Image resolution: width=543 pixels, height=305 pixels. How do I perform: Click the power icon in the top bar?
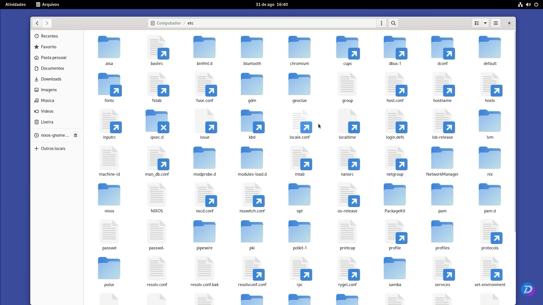(x=536, y=4)
